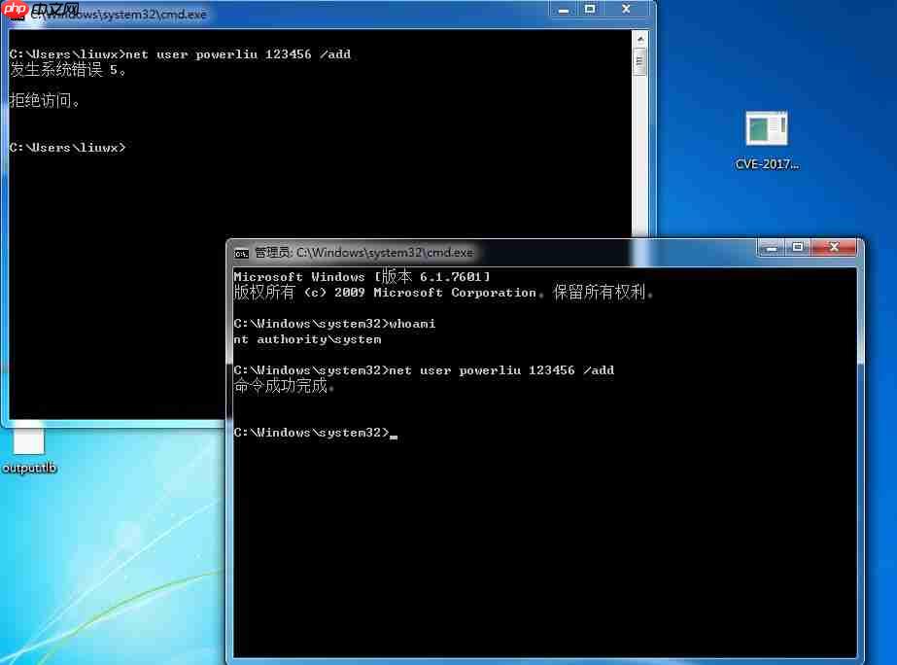The image size is (897, 665).
Task: Click the blinking prompt after C:\Windows\system32>
Action: 393,435
